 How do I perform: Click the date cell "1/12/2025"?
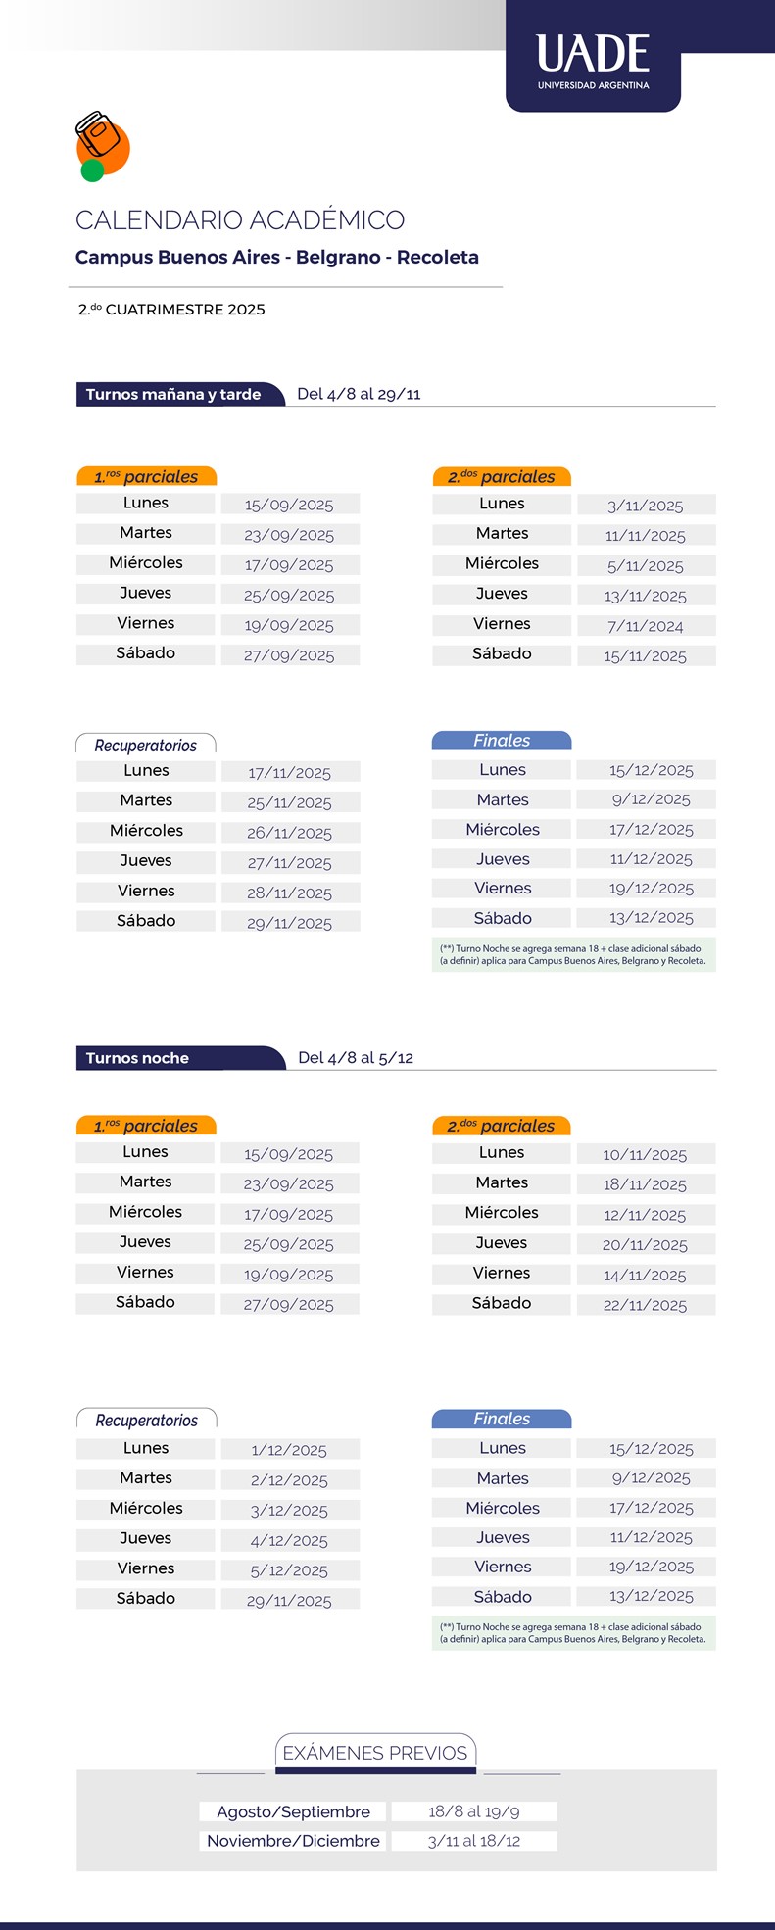click(x=289, y=1450)
